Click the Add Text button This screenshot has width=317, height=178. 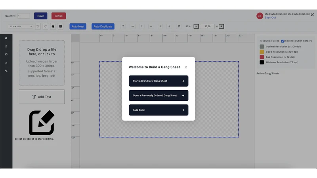(42, 97)
